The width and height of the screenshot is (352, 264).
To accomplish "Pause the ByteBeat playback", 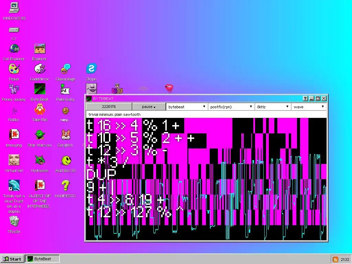I will [x=149, y=107].
